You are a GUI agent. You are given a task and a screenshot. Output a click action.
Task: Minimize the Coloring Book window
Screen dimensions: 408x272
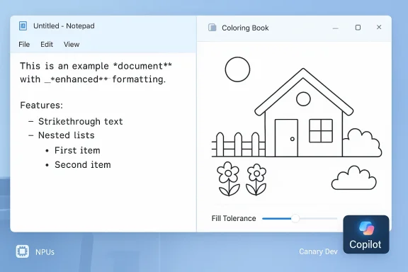pos(336,28)
